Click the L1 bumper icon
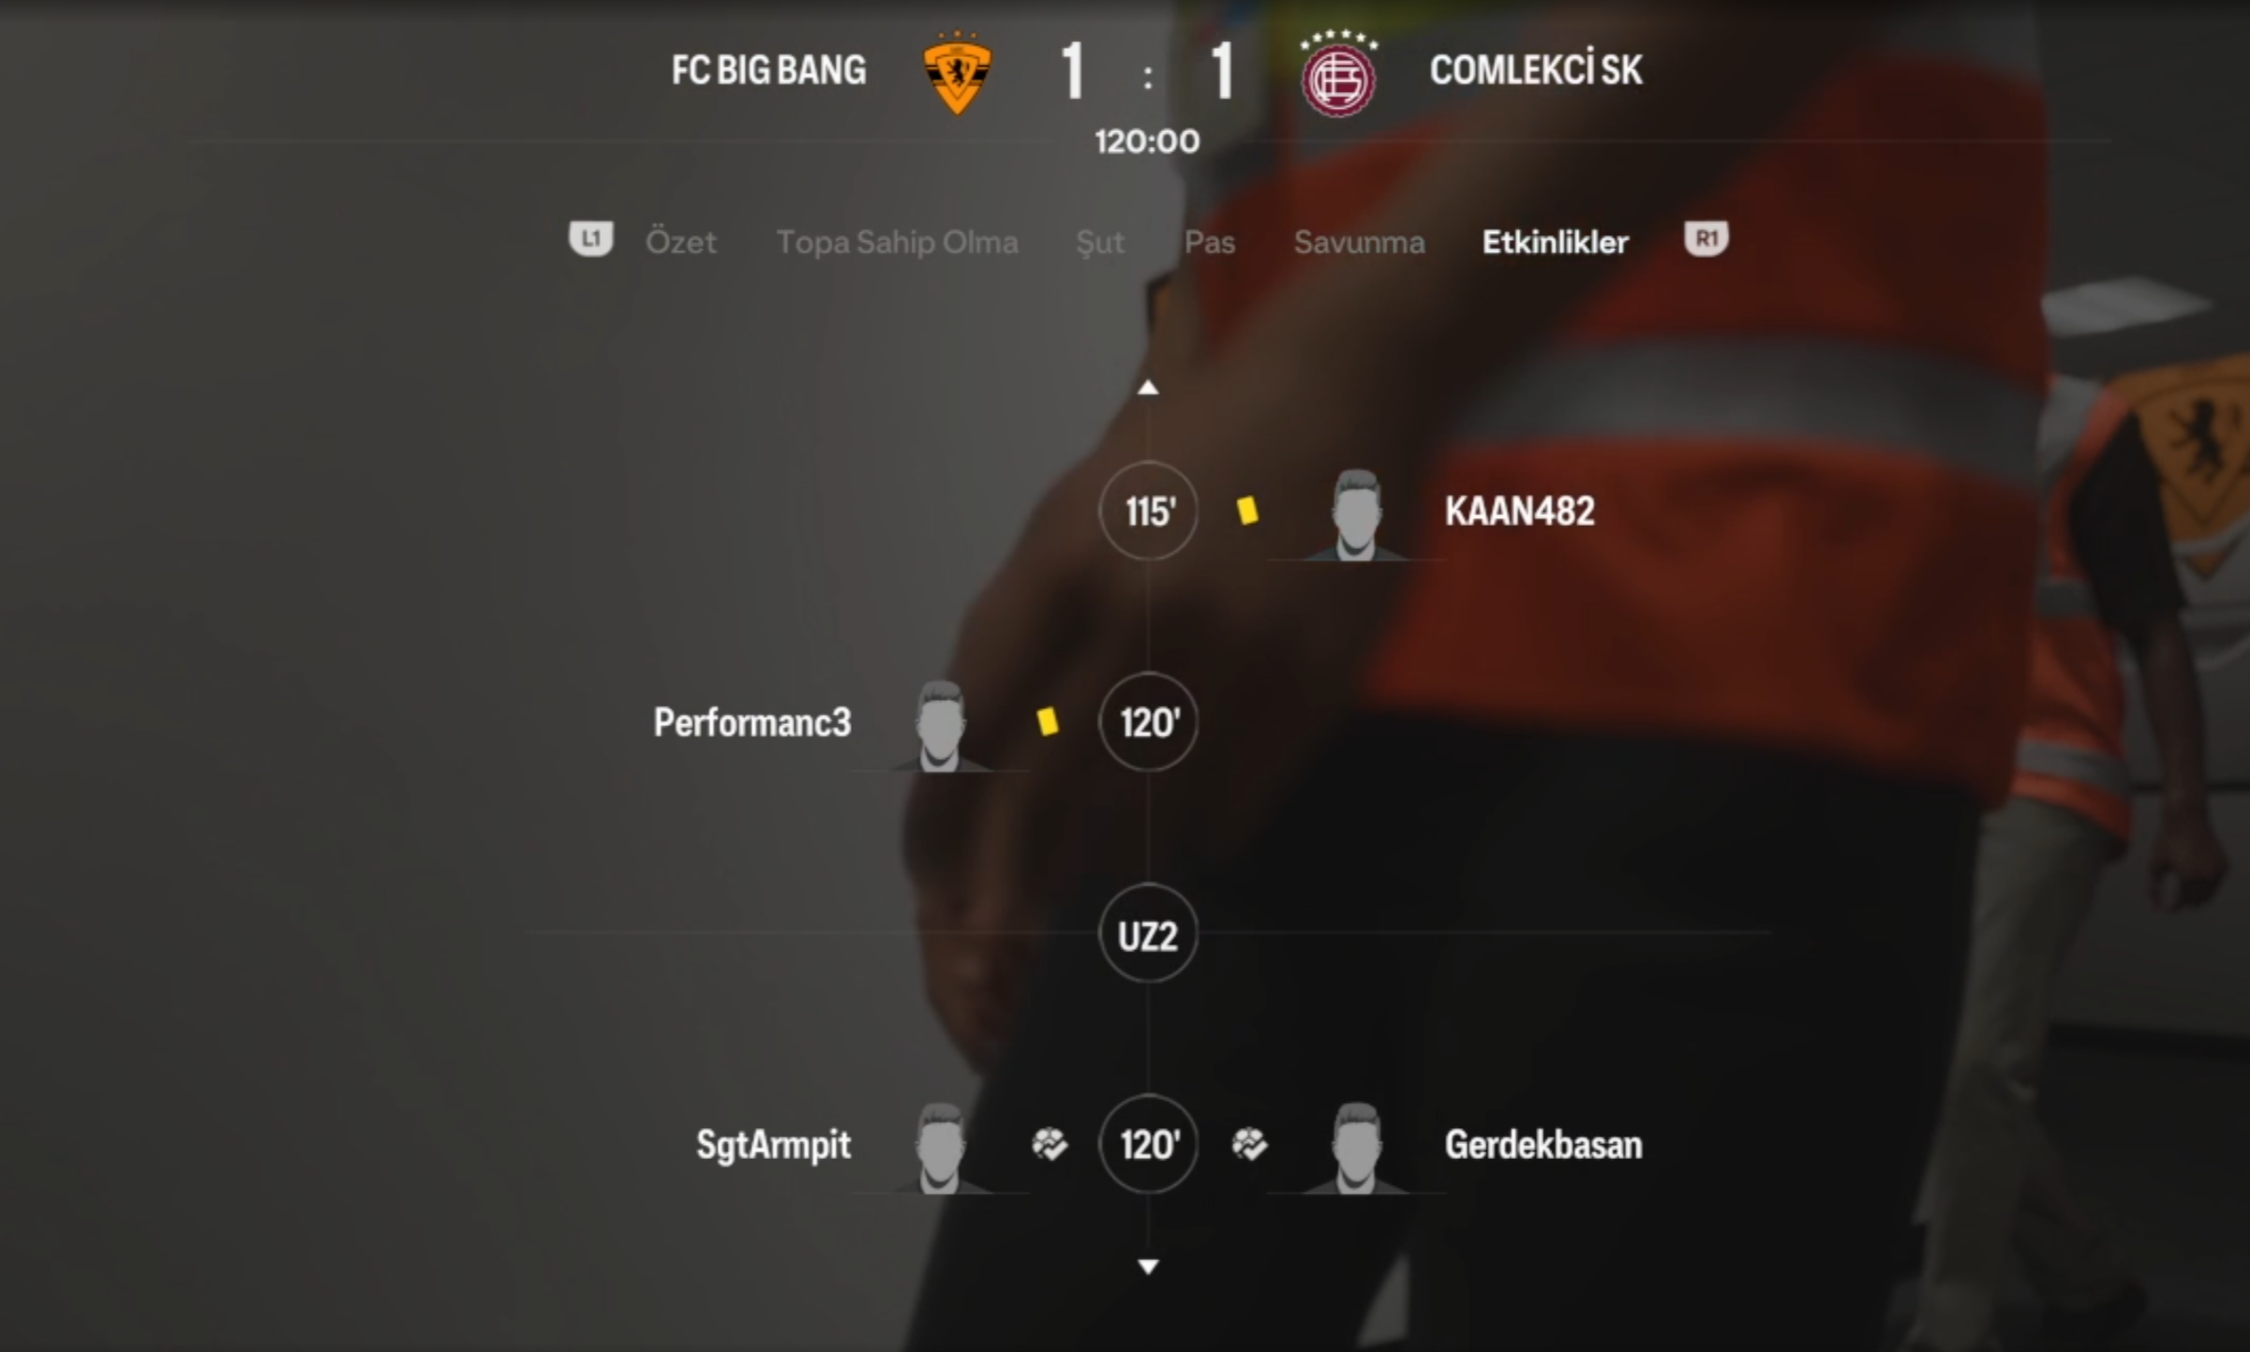Screen dimensions: 2250x1352 pos(591,239)
